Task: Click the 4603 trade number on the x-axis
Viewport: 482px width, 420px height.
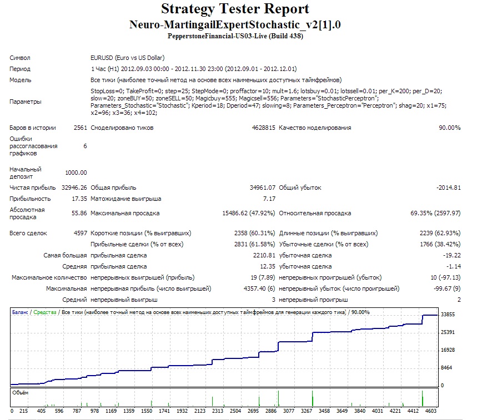Action: tap(431, 411)
